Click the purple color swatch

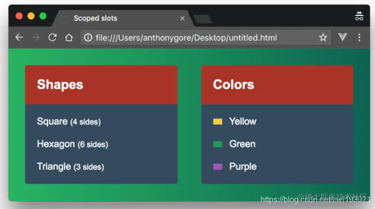217,166
